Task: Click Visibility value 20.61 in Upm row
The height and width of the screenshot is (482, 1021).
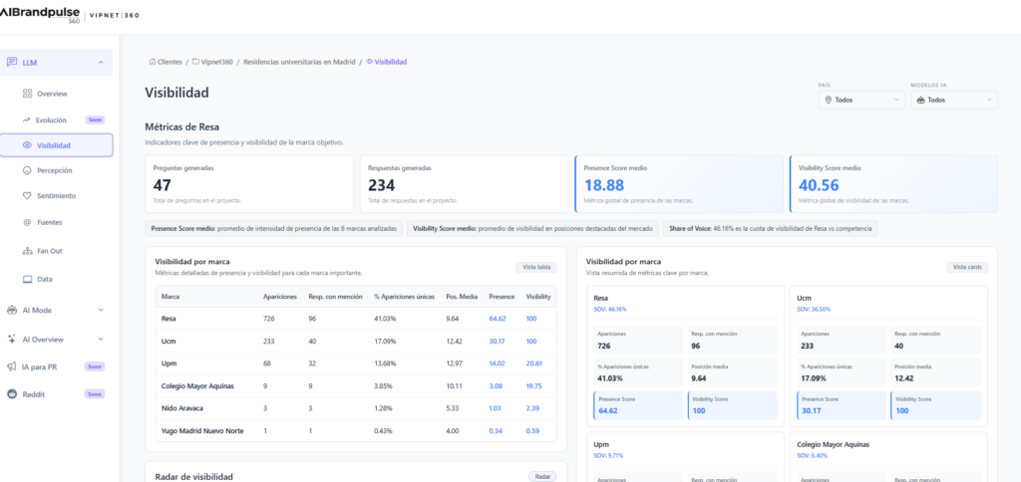Action: 534,363
